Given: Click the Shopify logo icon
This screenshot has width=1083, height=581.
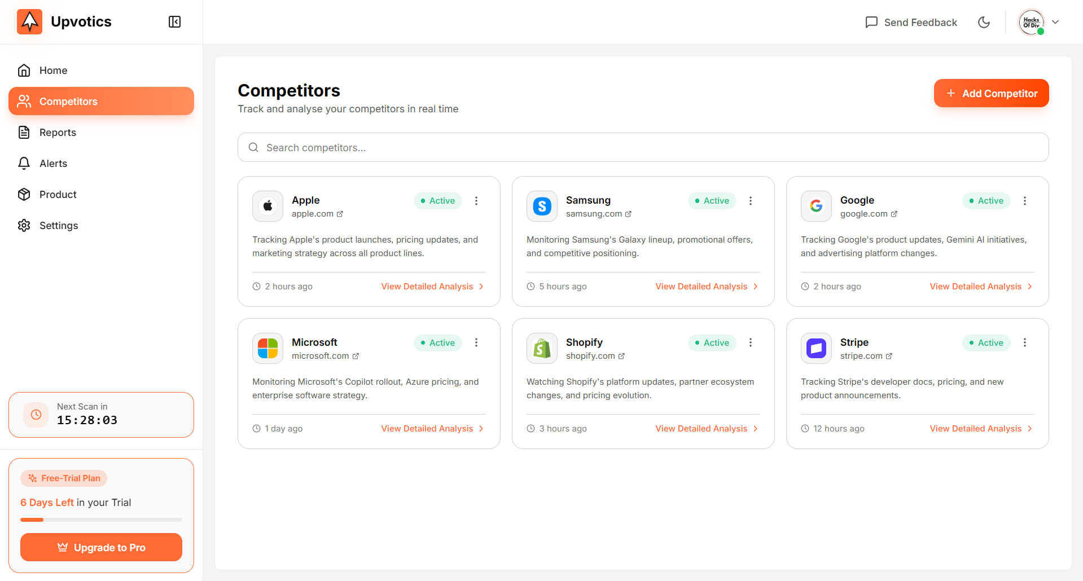Looking at the screenshot, I should click(x=542, y=349).
